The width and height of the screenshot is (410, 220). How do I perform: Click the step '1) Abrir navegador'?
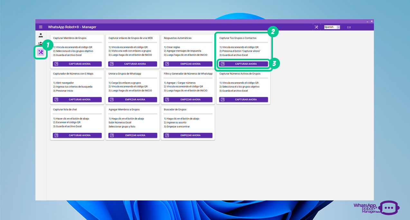(x=63, y=83)
